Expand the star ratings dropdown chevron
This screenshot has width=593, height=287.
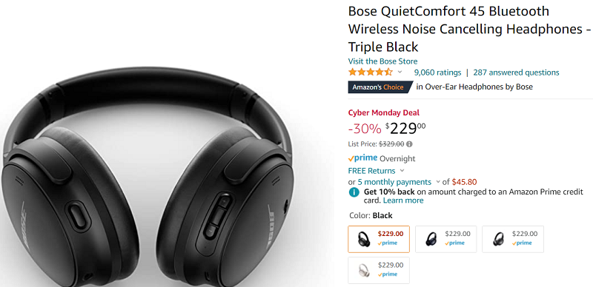[400, 72]
